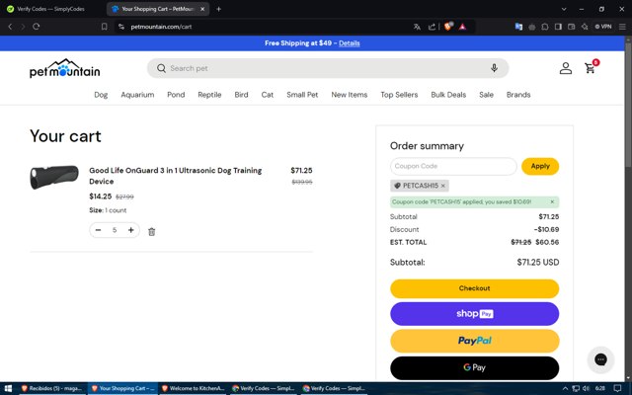
Task: Open the Dog category menu
Action: [x=101, y=95]
